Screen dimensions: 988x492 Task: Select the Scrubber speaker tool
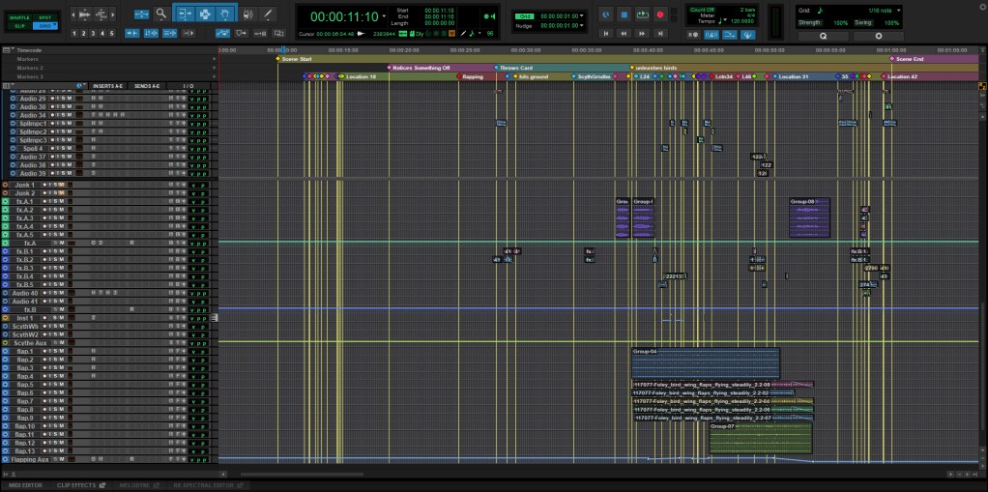pos(247,14)
